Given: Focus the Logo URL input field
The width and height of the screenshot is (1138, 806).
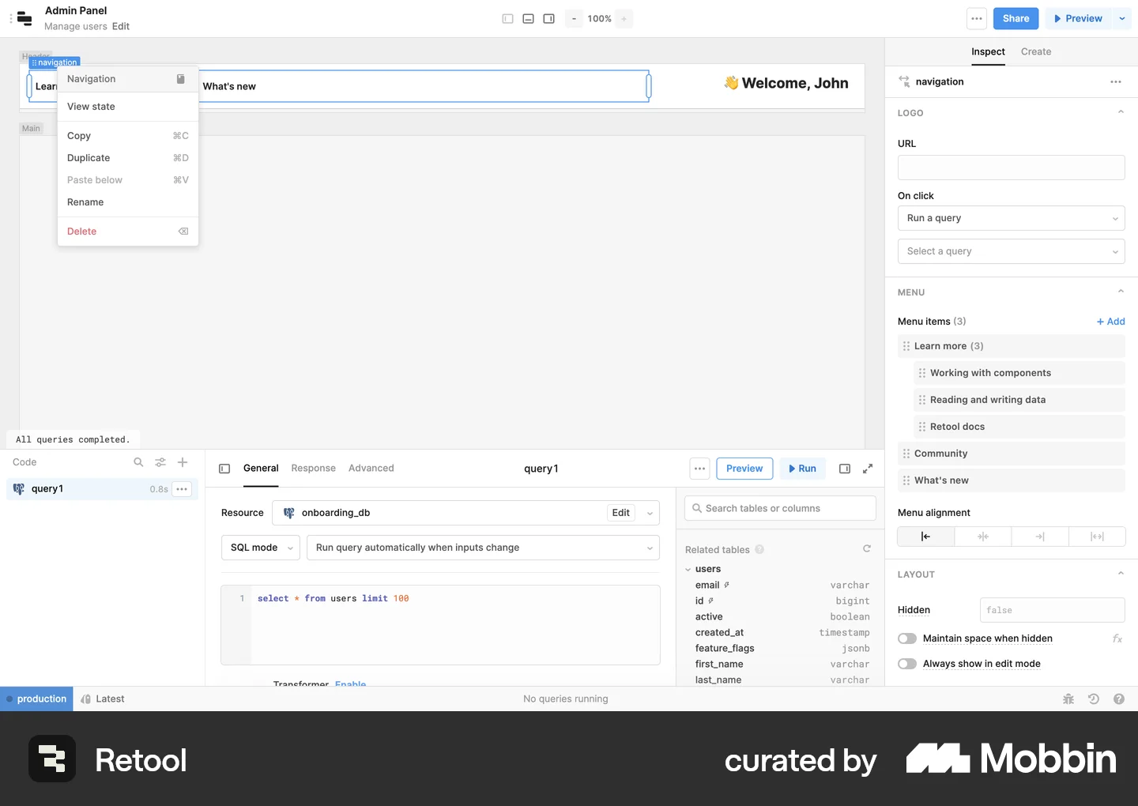Looking at the screenshot, I should [x=1012, y=168].
